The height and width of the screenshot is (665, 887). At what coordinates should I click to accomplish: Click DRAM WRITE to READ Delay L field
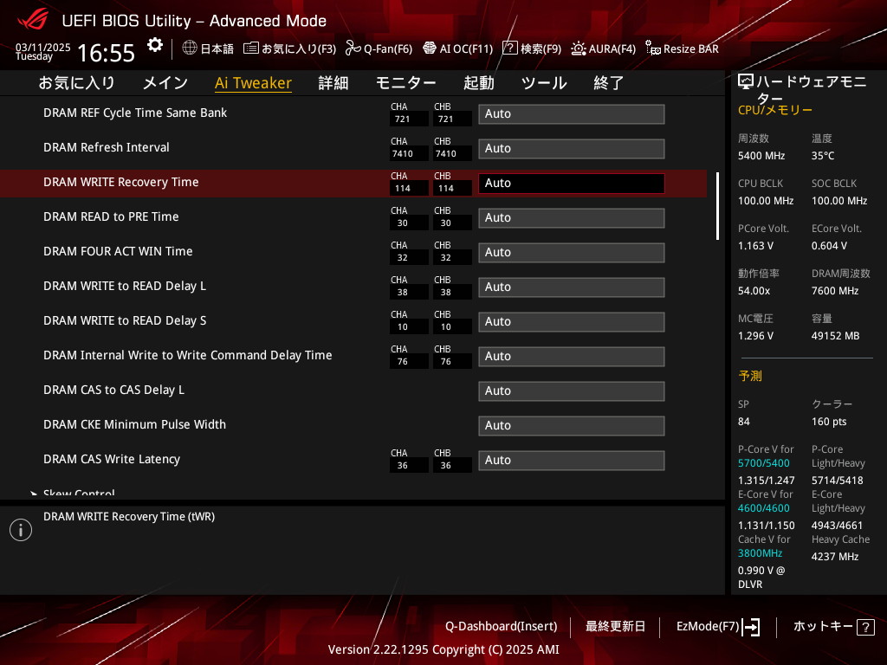point(572,287)
